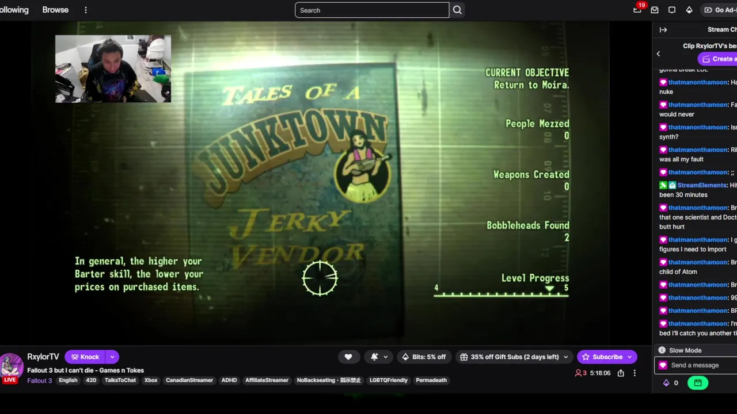This screenshot has height=414, width=737.
Task: Click the viewer count icon
Action: point(578,373)
